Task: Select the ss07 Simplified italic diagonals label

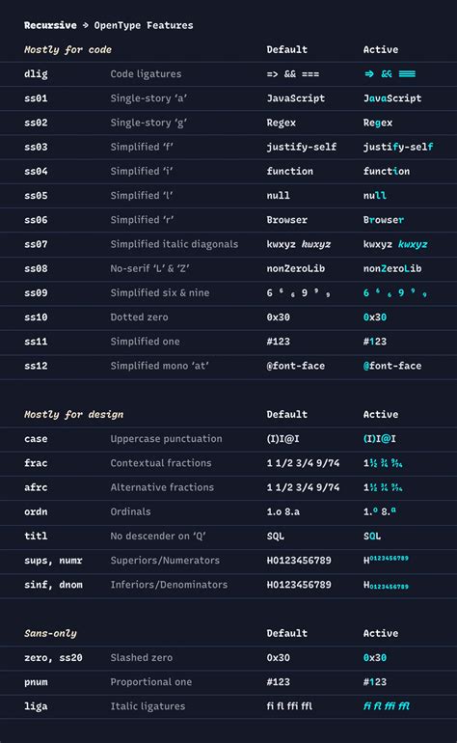Action: [175, 244]
